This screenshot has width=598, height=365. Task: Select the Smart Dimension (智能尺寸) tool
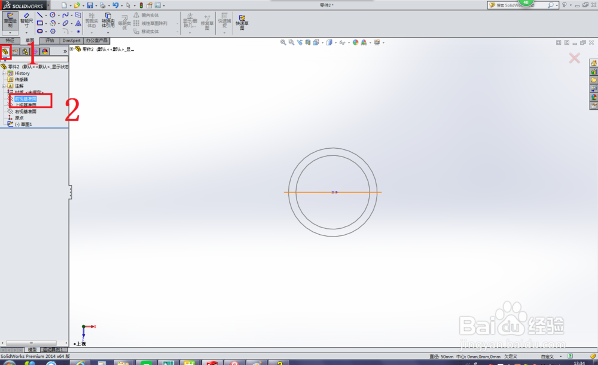click(x=26, y=20)
